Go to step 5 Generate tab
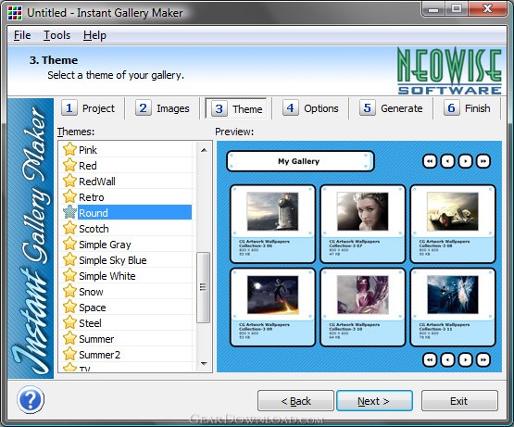 point(391,108)
